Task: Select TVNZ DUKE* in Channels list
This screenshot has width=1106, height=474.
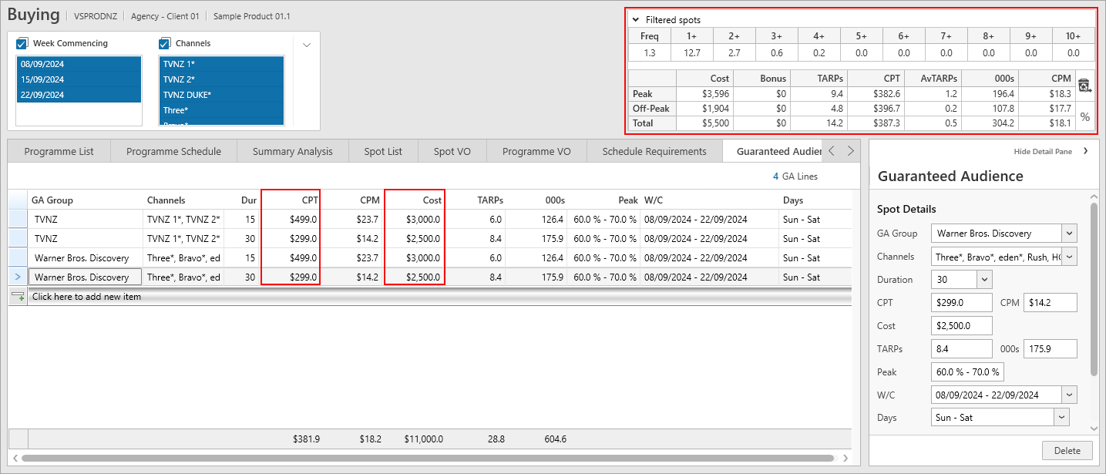Action: point(221,95)
